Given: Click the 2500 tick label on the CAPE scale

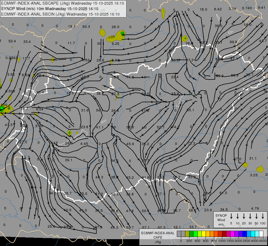Looking at the screenshot, I should click(x=247, y=241).
